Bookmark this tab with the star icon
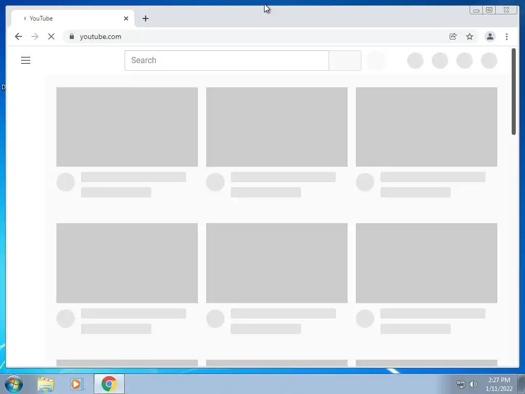The height and width of the screenshot is (394, 525). tap(470, 36)
